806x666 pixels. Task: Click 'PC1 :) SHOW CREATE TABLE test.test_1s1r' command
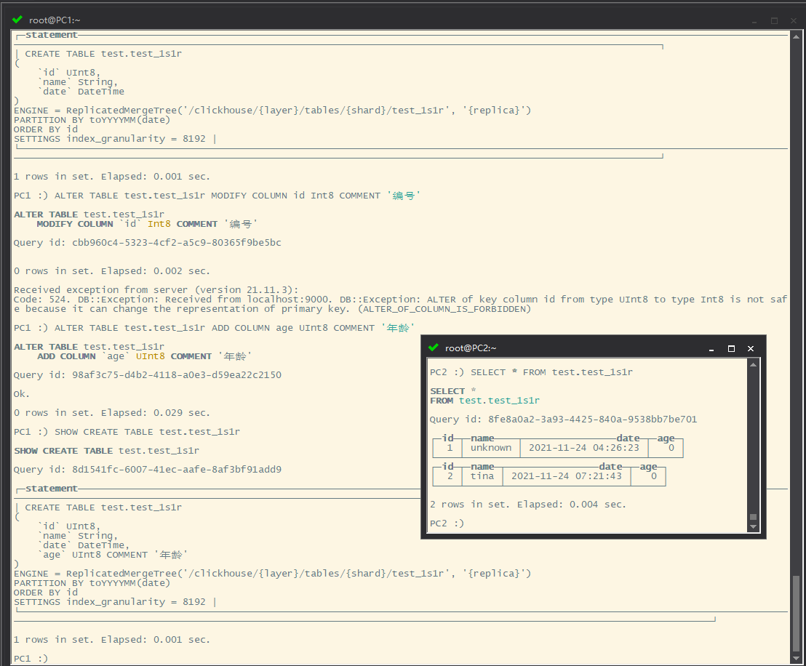click(x=127, y=432)
